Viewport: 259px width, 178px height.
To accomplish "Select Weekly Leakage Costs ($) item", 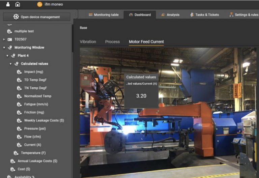I will [x=44, y=120].
